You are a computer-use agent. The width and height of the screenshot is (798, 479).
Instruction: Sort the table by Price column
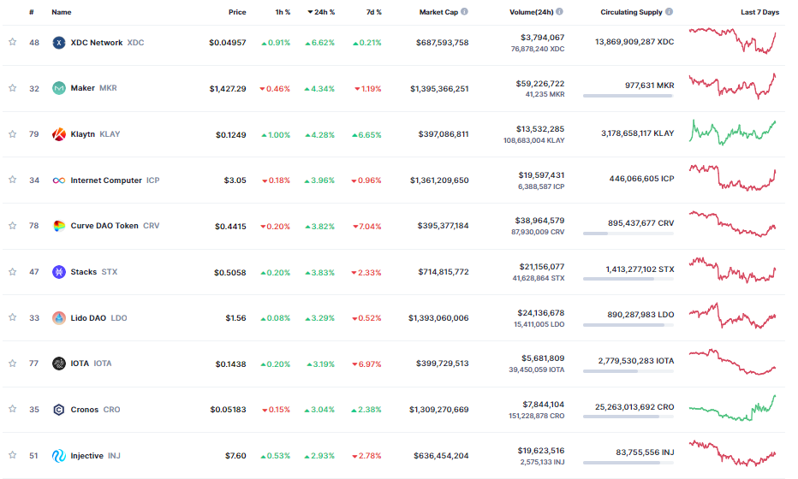point(237,12)
